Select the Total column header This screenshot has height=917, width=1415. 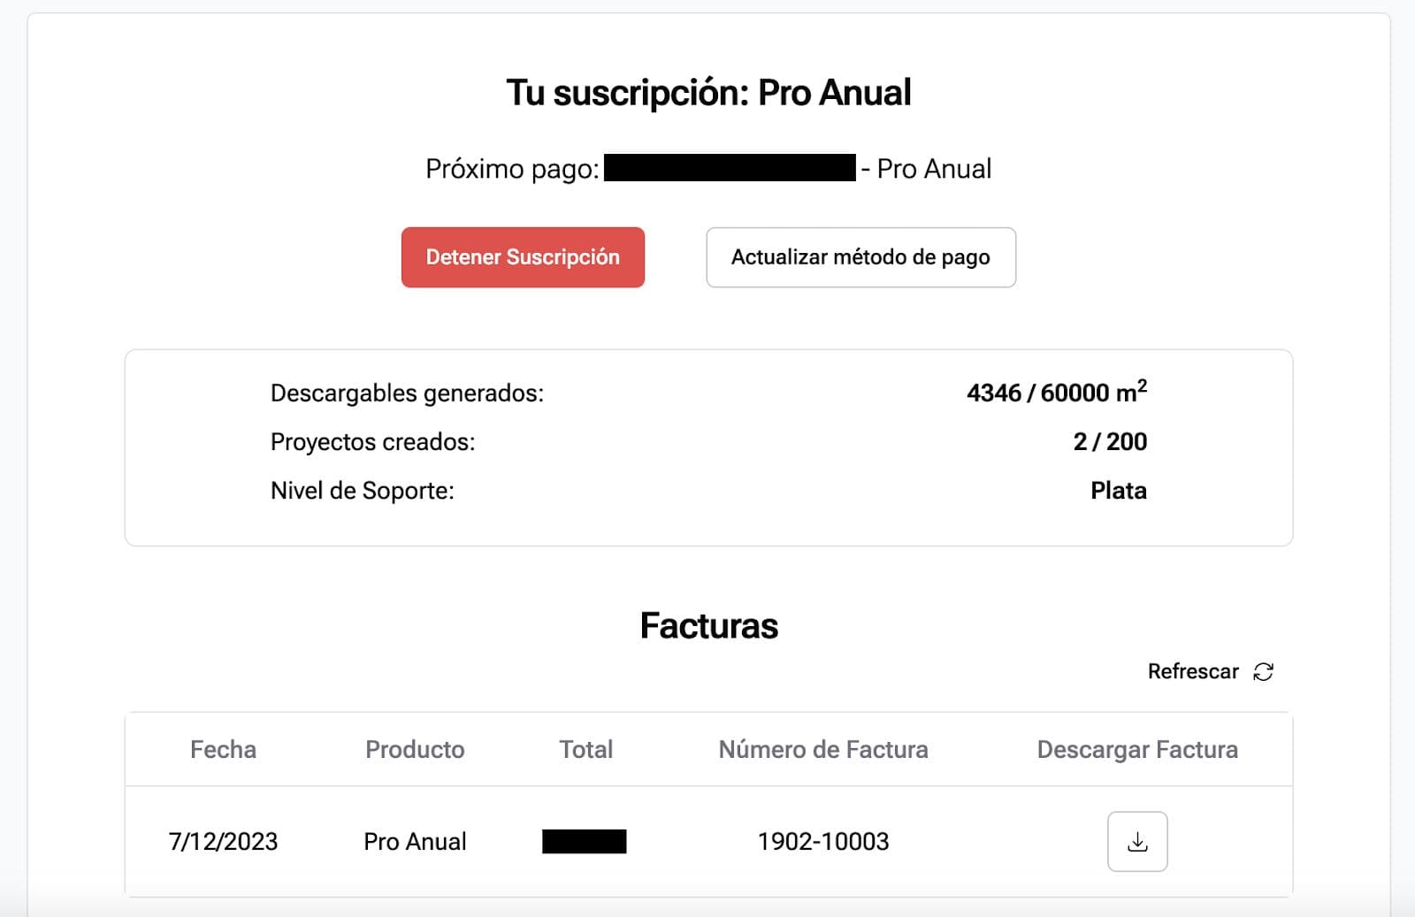[585, 750]
